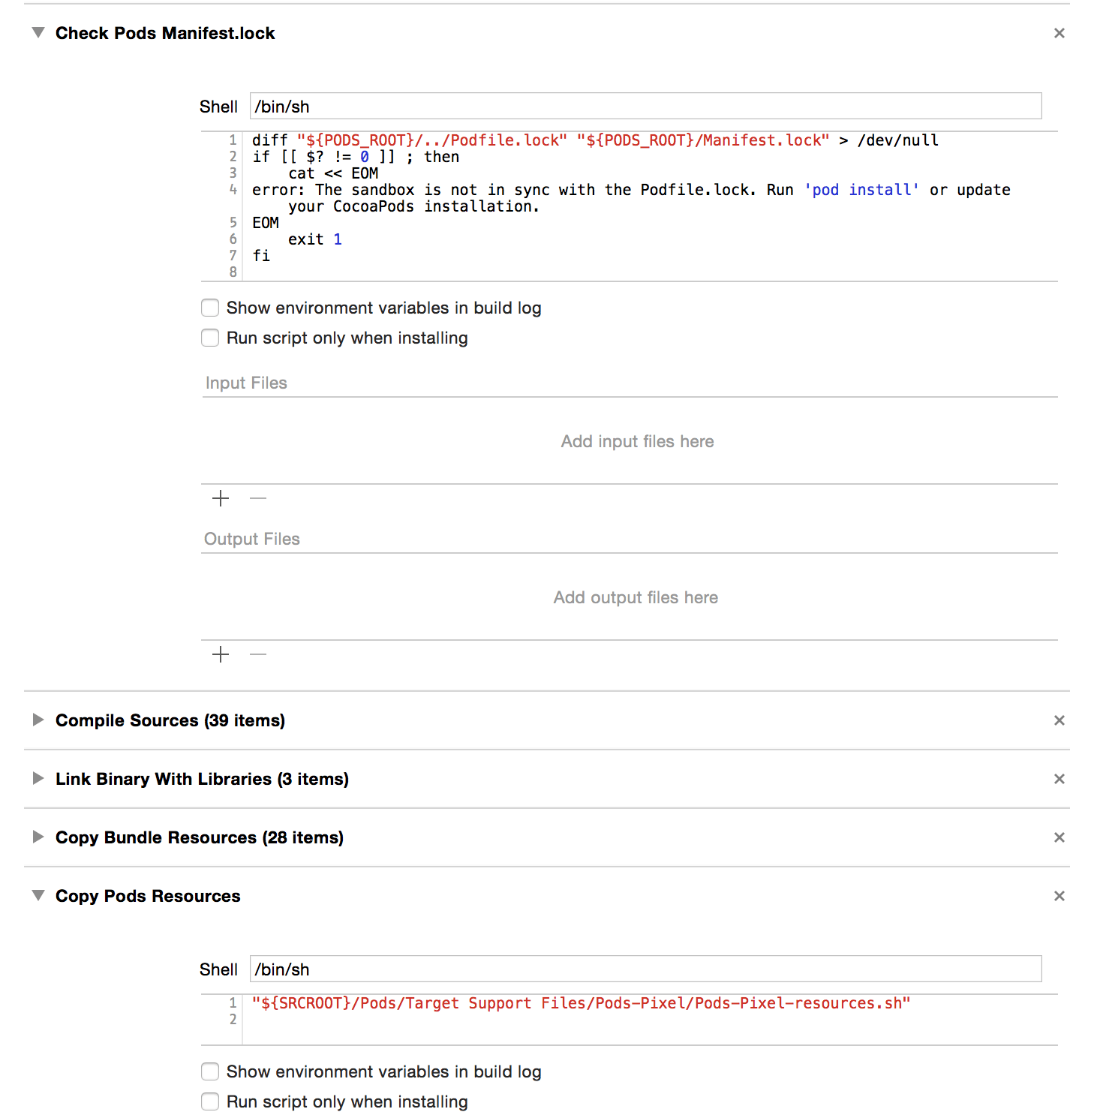Remove output file with minus icon

(x=258, y=654)
